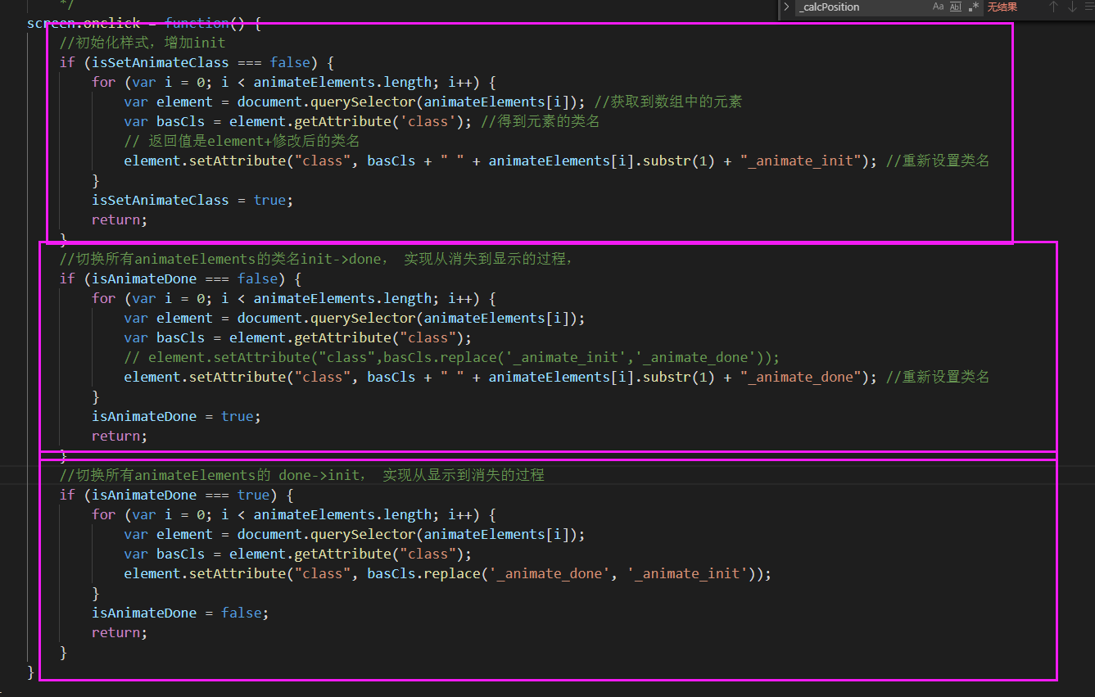
Task: Go to next match with down arrow
Action: click(1073, 7)
